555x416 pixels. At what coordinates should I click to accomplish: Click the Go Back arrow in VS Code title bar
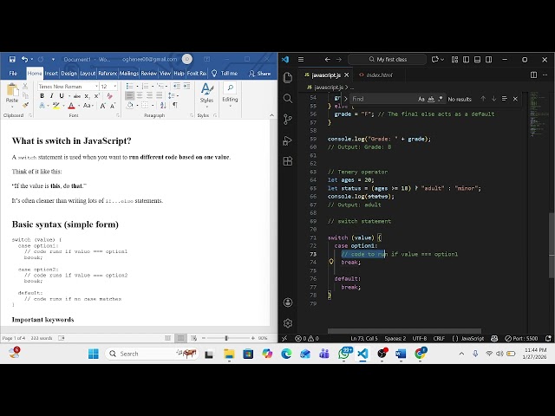click(x=328, y=60)
